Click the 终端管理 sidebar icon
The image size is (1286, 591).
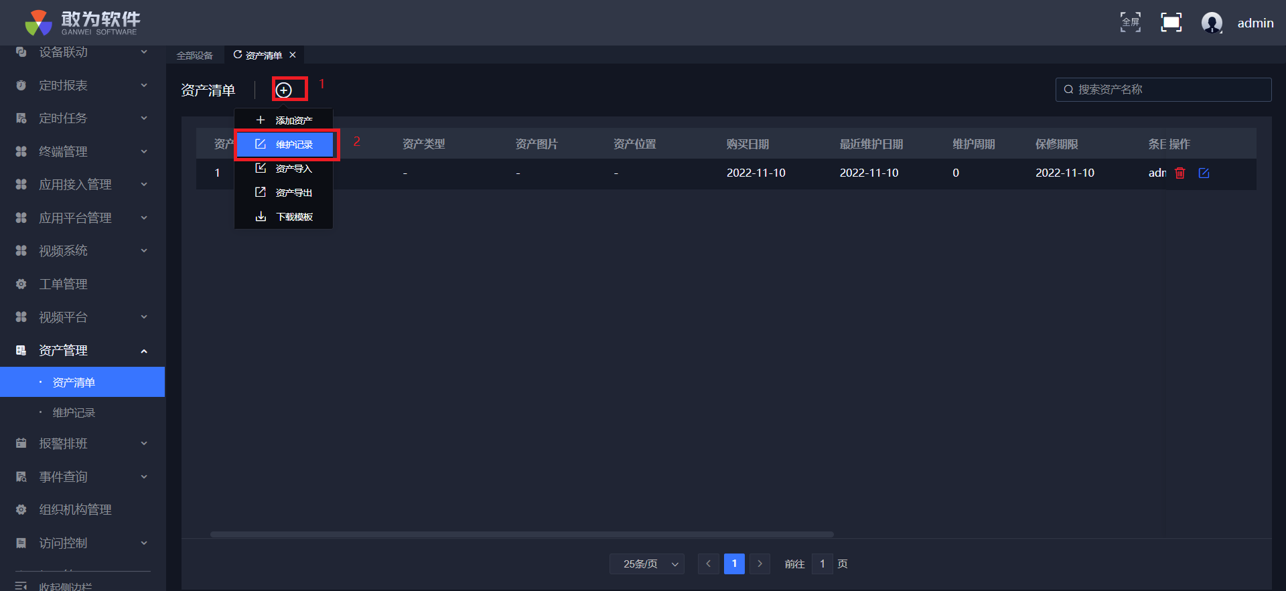point(21,151)
